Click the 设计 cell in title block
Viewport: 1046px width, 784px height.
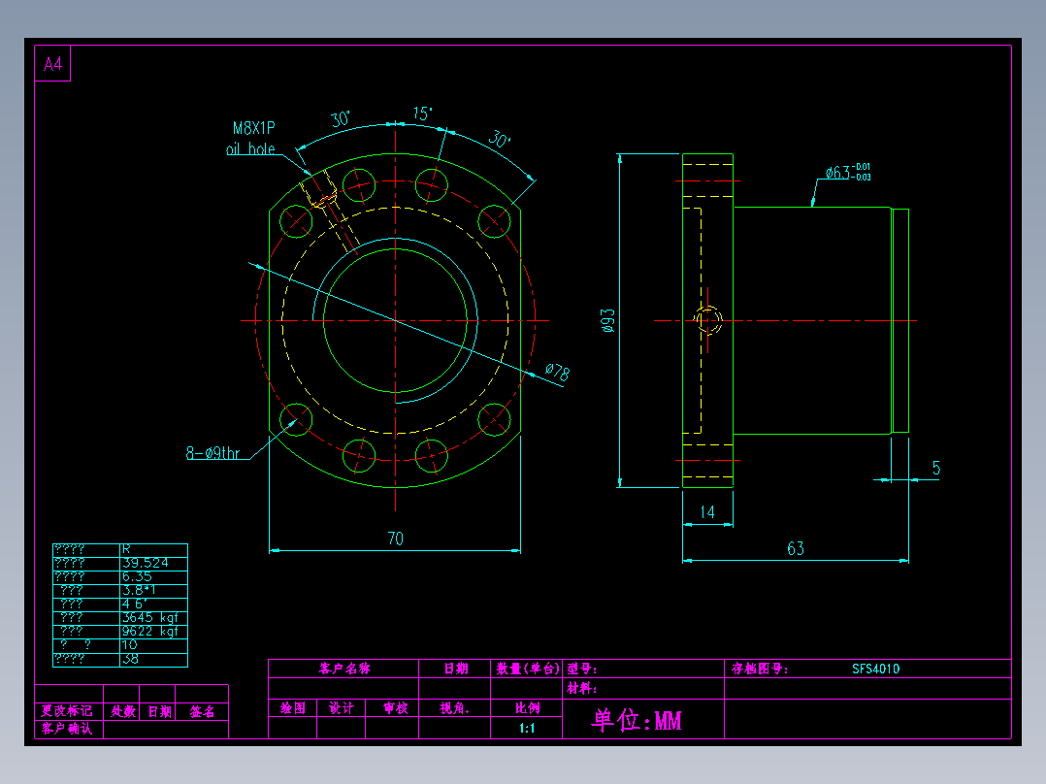pos(342,708)
